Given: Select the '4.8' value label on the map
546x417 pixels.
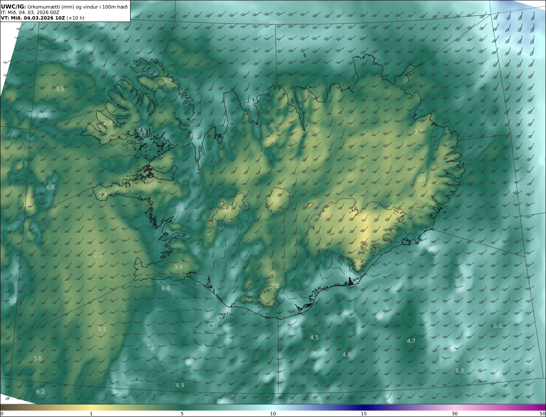Looking at the screenshot, I should (x=347, y=355).
